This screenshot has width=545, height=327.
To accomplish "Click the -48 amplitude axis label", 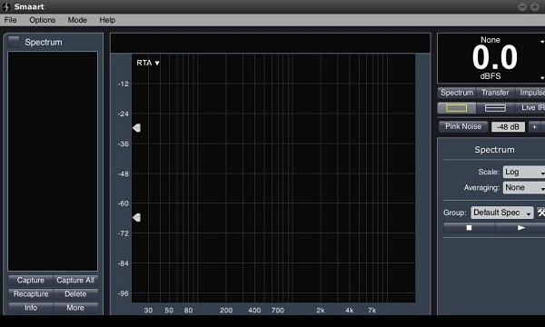I will pos(124,173).
